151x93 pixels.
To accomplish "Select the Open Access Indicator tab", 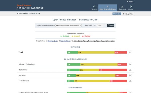I will 108,8.
